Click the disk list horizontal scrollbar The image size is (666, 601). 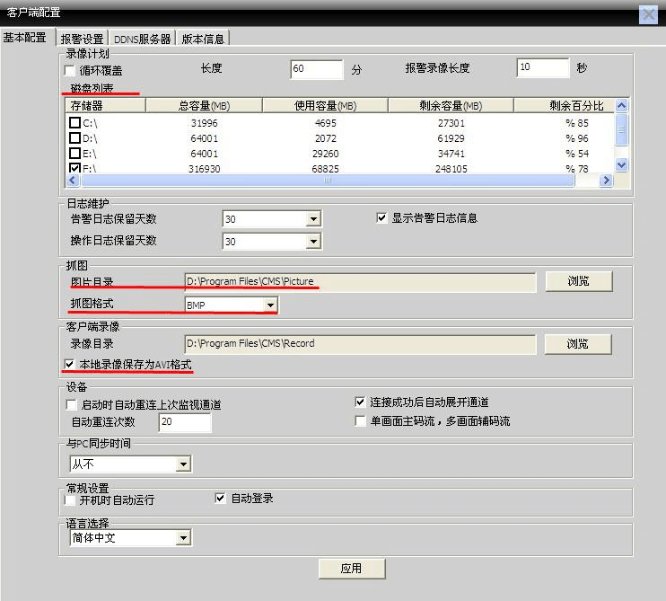point(328,181)
